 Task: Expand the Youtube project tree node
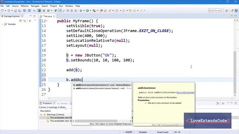pyautogui.click(x=2, y=24)
